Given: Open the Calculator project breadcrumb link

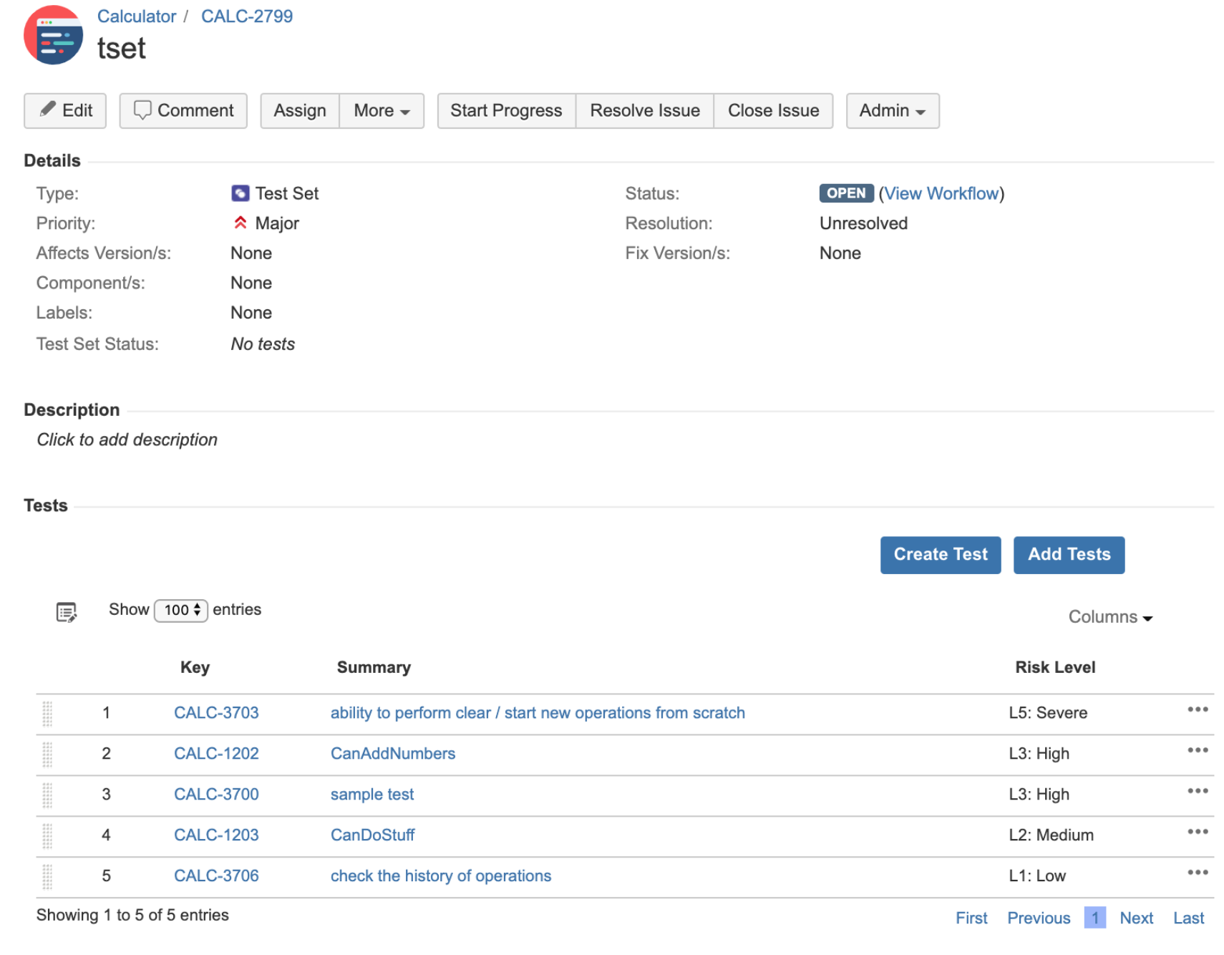Looking at the screenshot, I should [x=137, y=16].
